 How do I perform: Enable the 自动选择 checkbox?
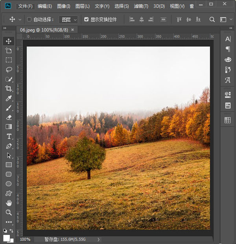29,19
